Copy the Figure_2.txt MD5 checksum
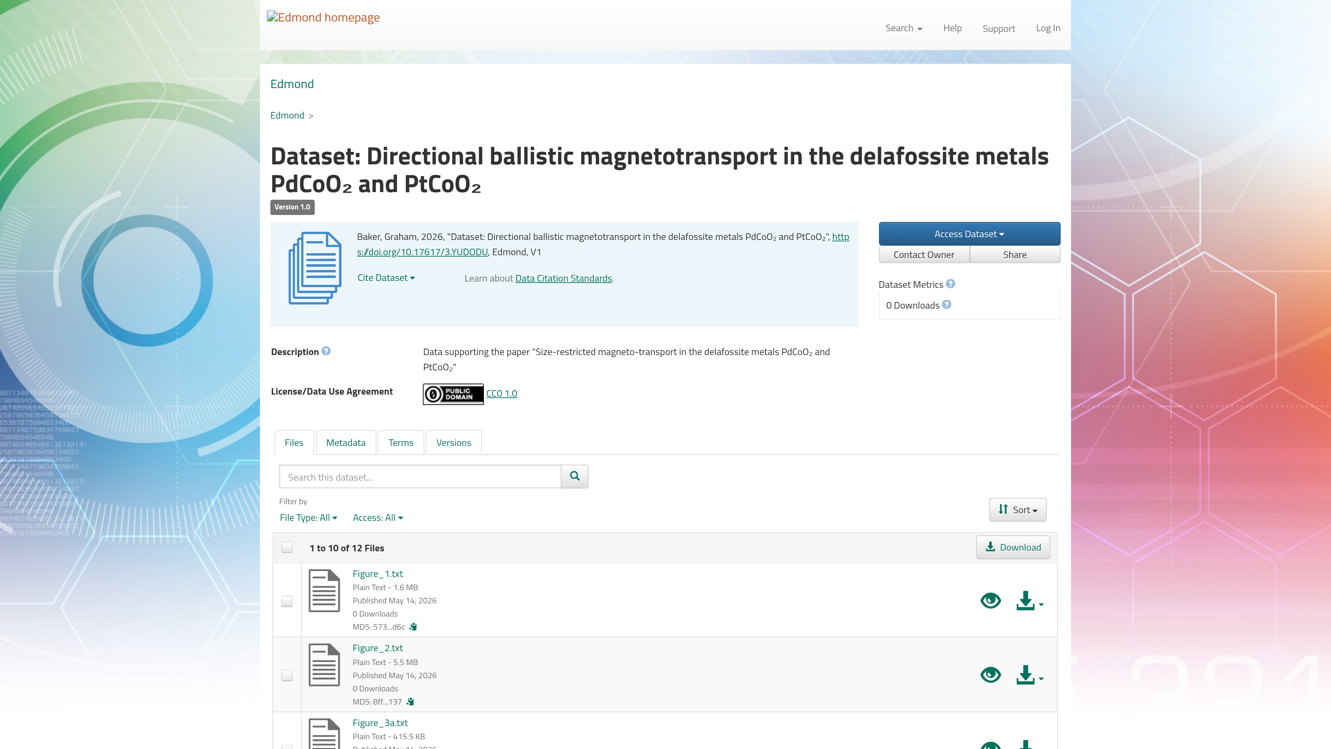Image resolution: width=1331 pixels, height=749 pixels. pyautogui.click(x=410, y=701)
